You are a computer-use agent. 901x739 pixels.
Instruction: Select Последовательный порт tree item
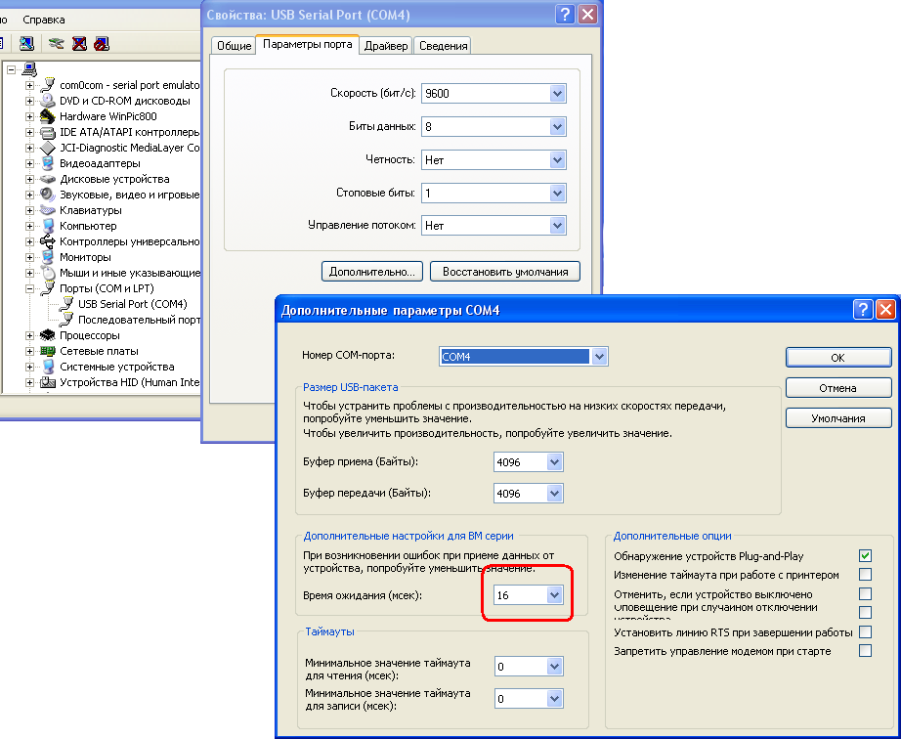click(139, 320)
